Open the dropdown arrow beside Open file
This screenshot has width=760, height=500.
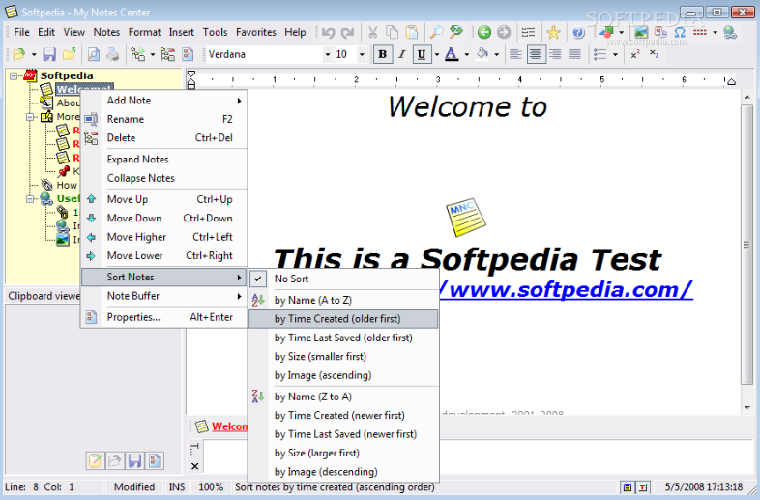(34, 54)
